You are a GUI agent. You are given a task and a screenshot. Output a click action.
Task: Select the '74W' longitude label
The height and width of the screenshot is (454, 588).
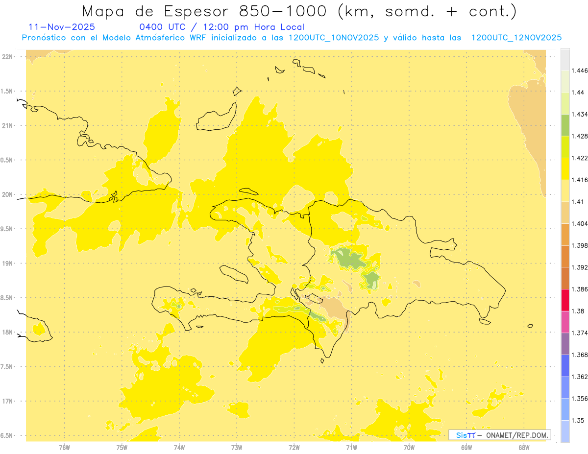click(179, 448)
